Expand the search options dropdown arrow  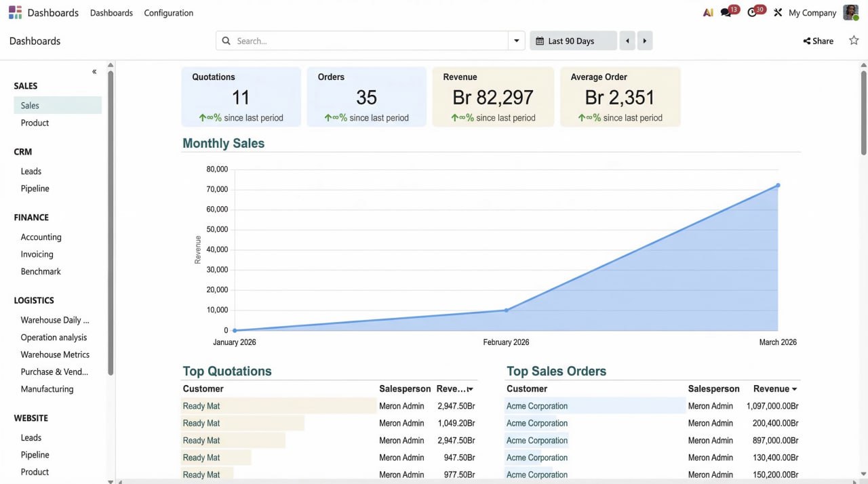click(x=517, y=41)
